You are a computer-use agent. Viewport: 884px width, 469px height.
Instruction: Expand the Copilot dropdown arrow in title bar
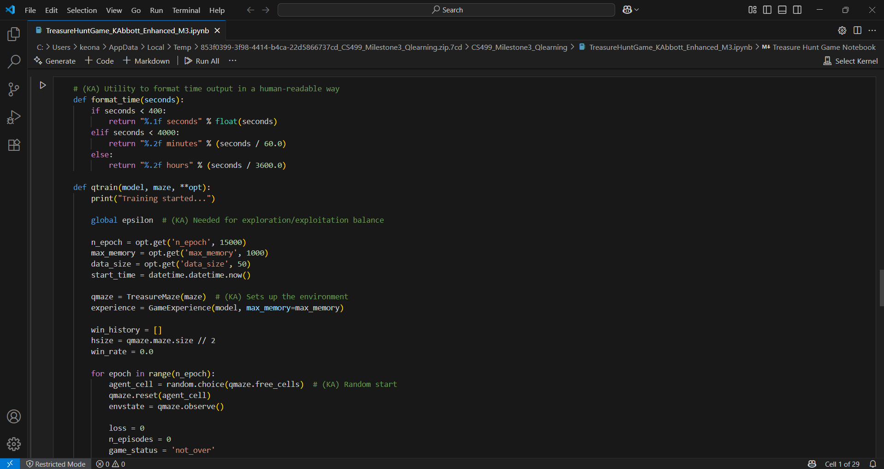click(x=637, y=10)
